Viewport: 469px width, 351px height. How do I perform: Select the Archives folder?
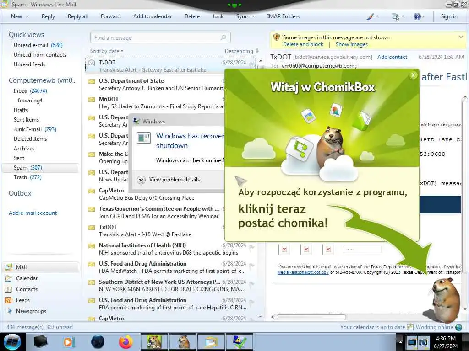pyautogui.click(x=24, y=149)
